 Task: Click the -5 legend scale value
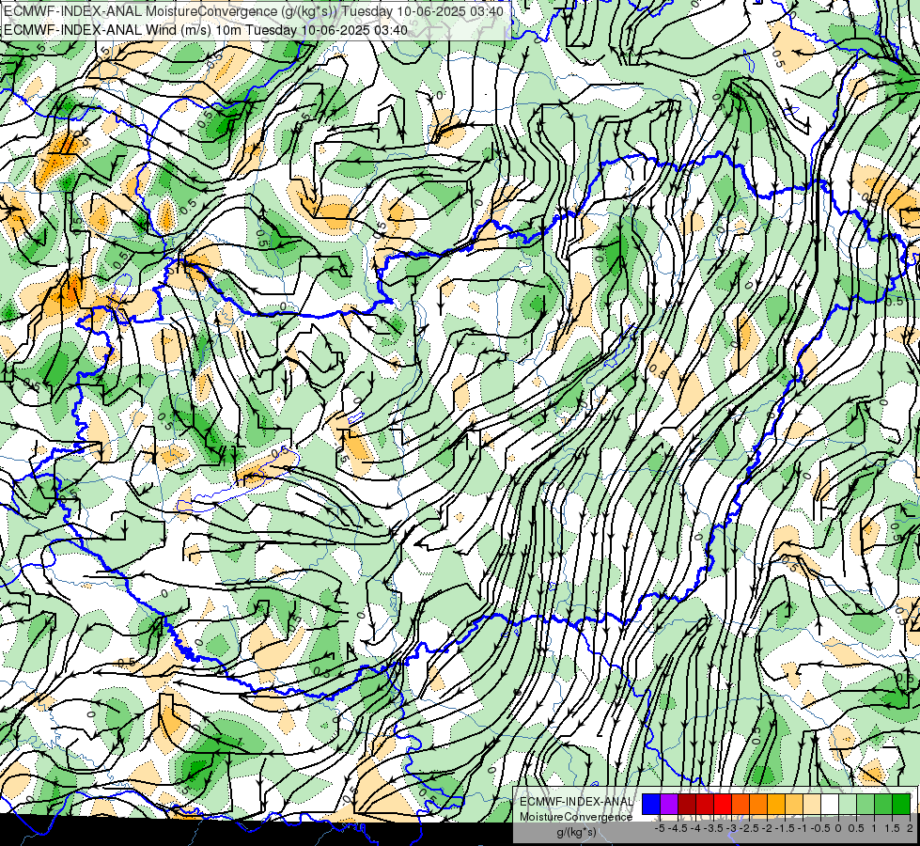660,828
